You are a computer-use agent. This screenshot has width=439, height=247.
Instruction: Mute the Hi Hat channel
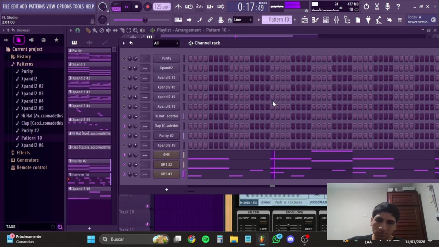coord(124,116)
